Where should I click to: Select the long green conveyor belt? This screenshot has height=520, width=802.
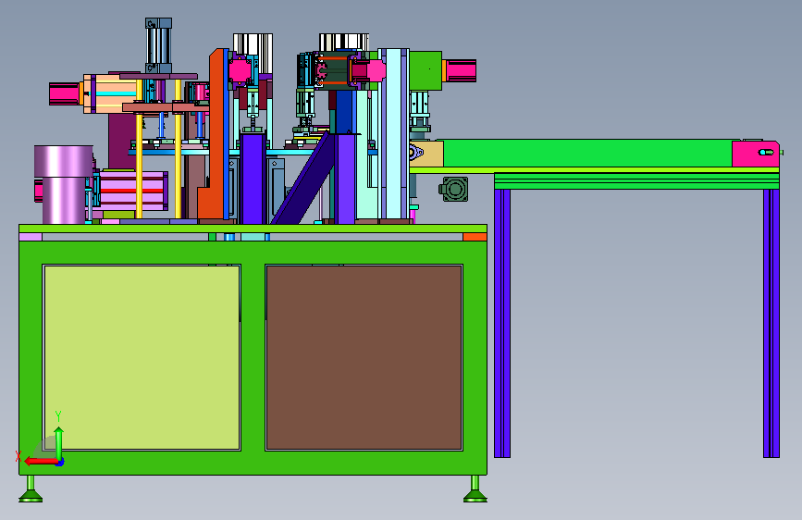click(x=587, y=153)
